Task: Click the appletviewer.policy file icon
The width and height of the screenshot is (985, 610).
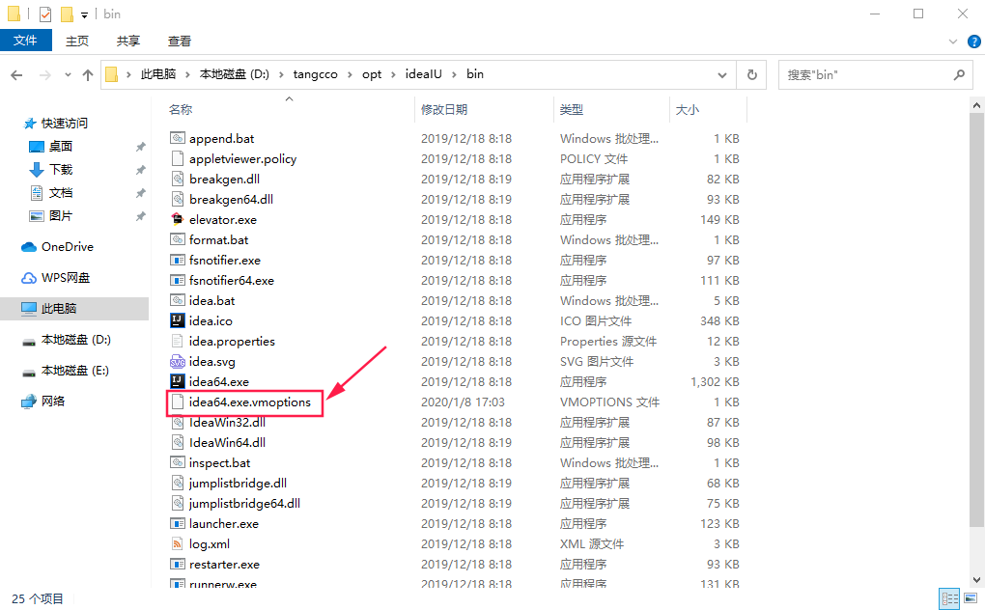Action: [x=178, y=158]
